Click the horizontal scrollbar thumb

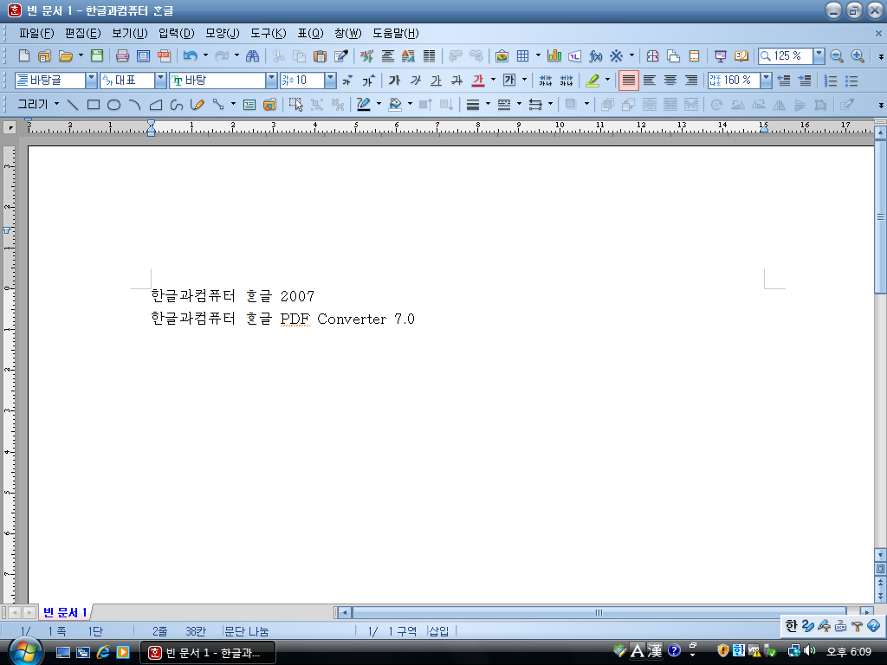599,612
